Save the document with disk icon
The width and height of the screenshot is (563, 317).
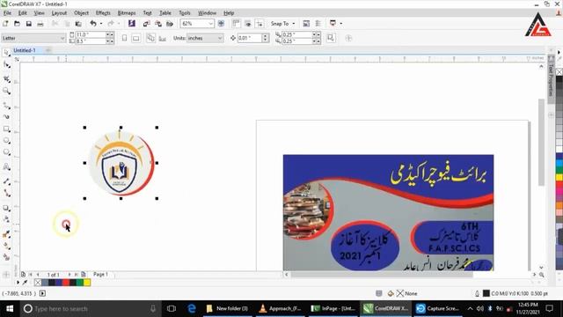pos(29,24)
